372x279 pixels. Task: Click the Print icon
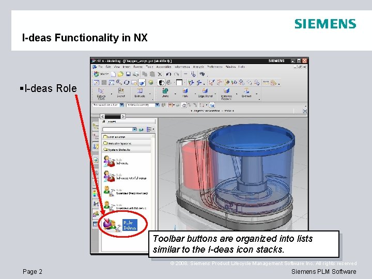[136, 74]
